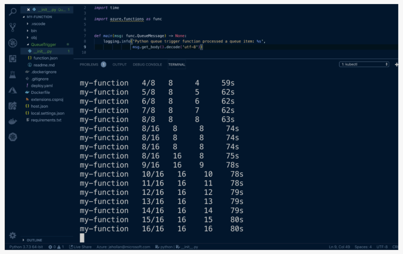Click Live Share in the status bar

coord(80,247)
